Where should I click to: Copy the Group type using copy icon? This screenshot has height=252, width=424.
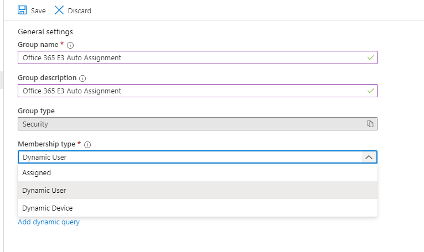click(370, 124)
